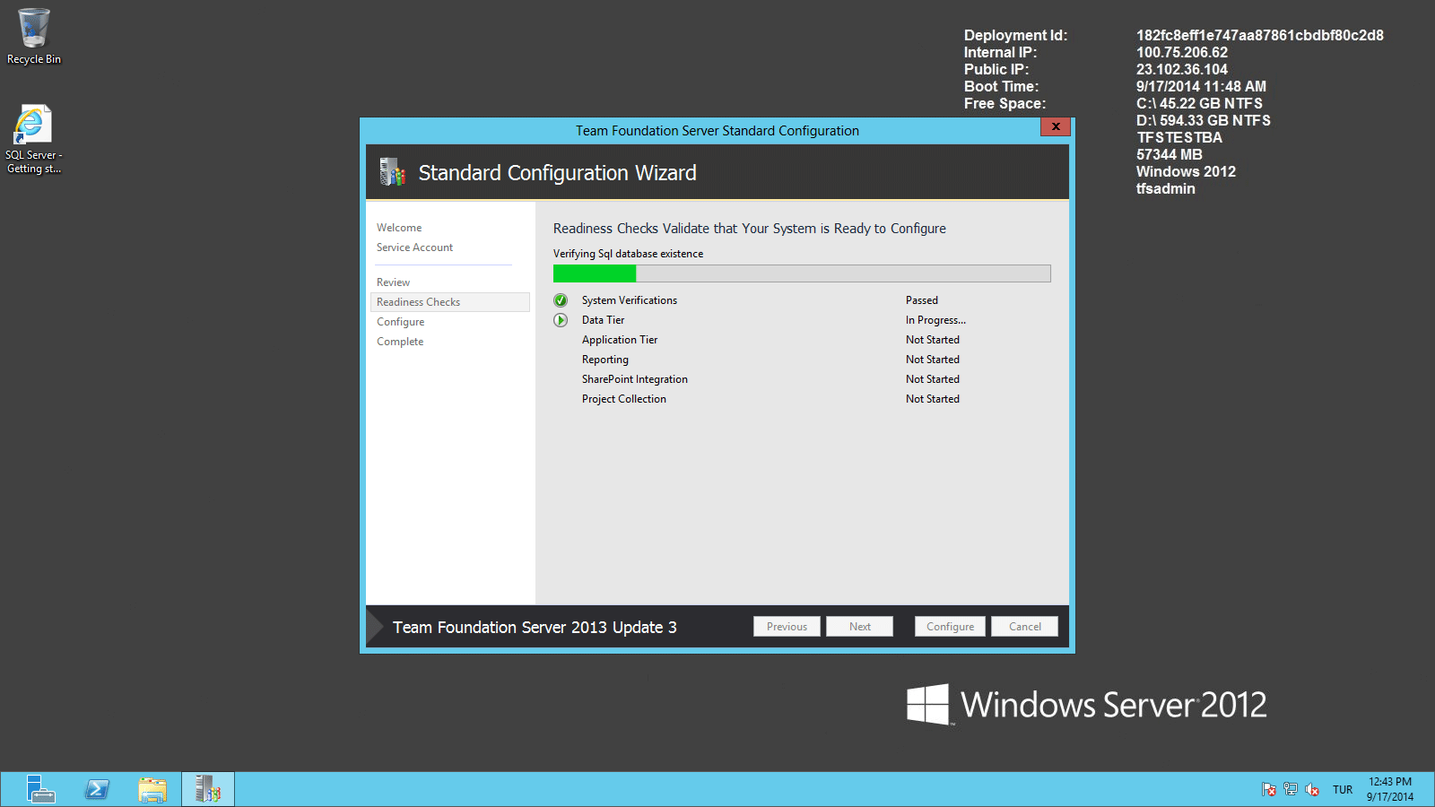1435x807 pixels.
Task: Open Server Manager from taskbar
Action: (40, 789)
